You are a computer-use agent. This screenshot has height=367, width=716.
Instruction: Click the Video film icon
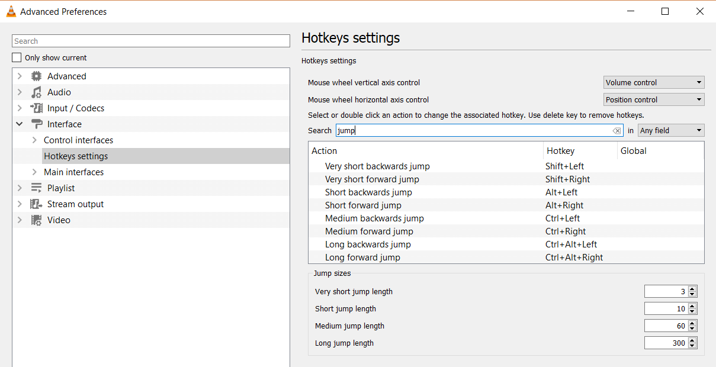click(x=37, y=220)
